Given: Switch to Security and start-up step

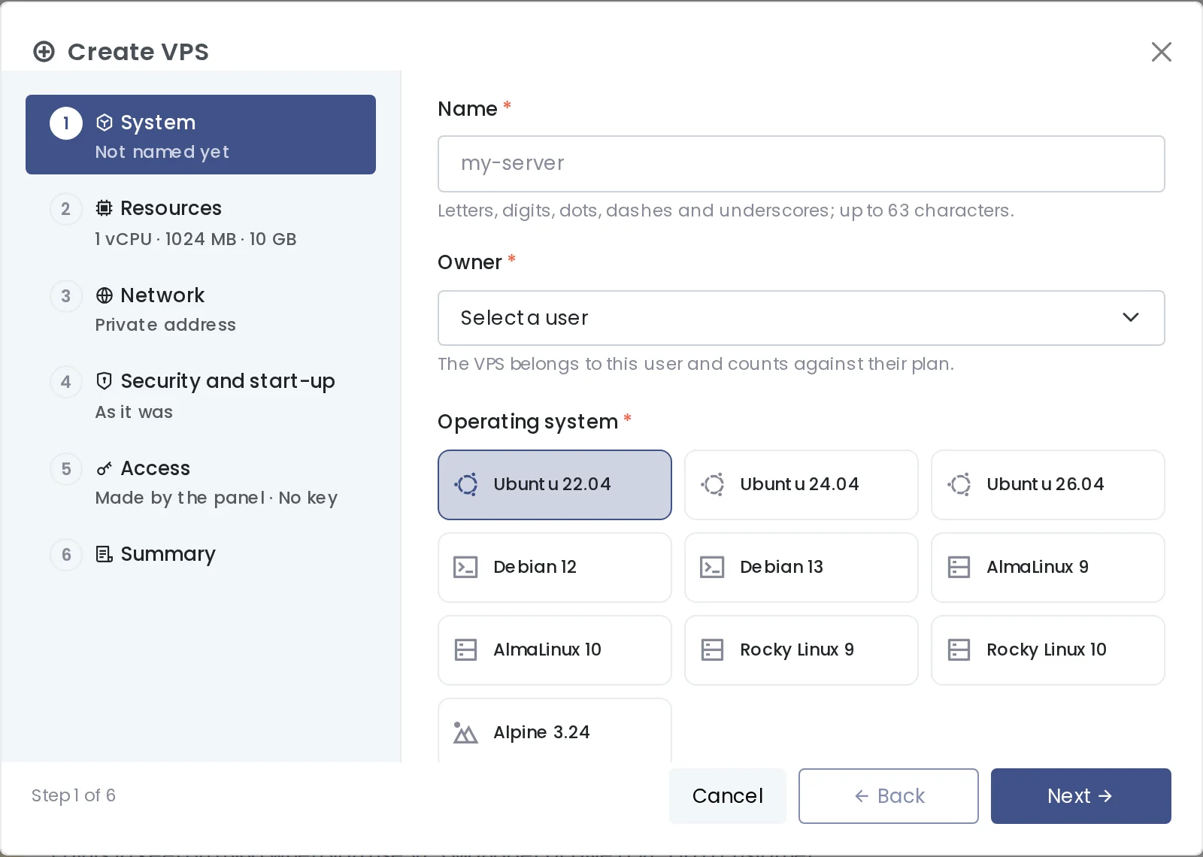Looking at the screenshot, I should [x=201, y=395].
